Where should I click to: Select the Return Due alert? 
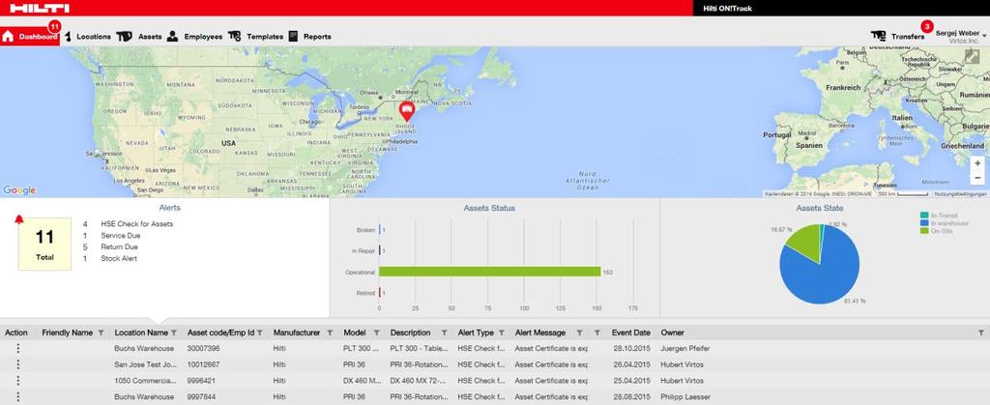(119, 246)
